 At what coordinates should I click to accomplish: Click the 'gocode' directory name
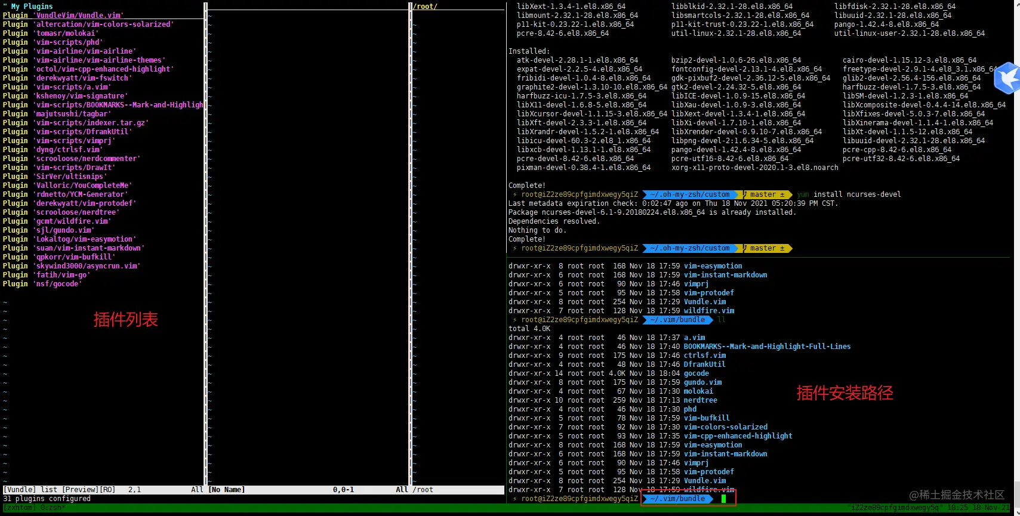(697, 373)
